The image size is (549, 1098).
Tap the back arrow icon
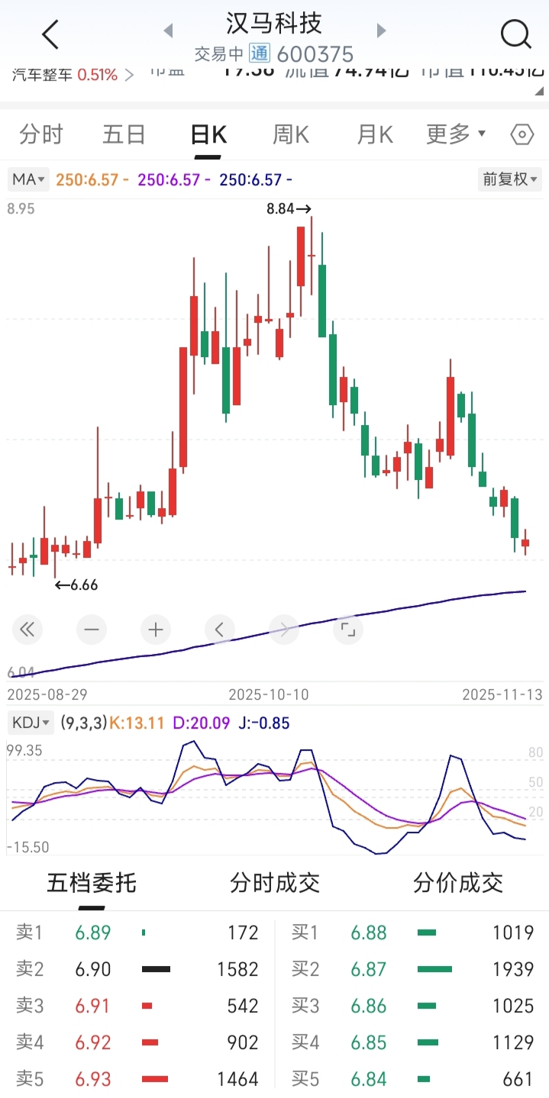50,35
